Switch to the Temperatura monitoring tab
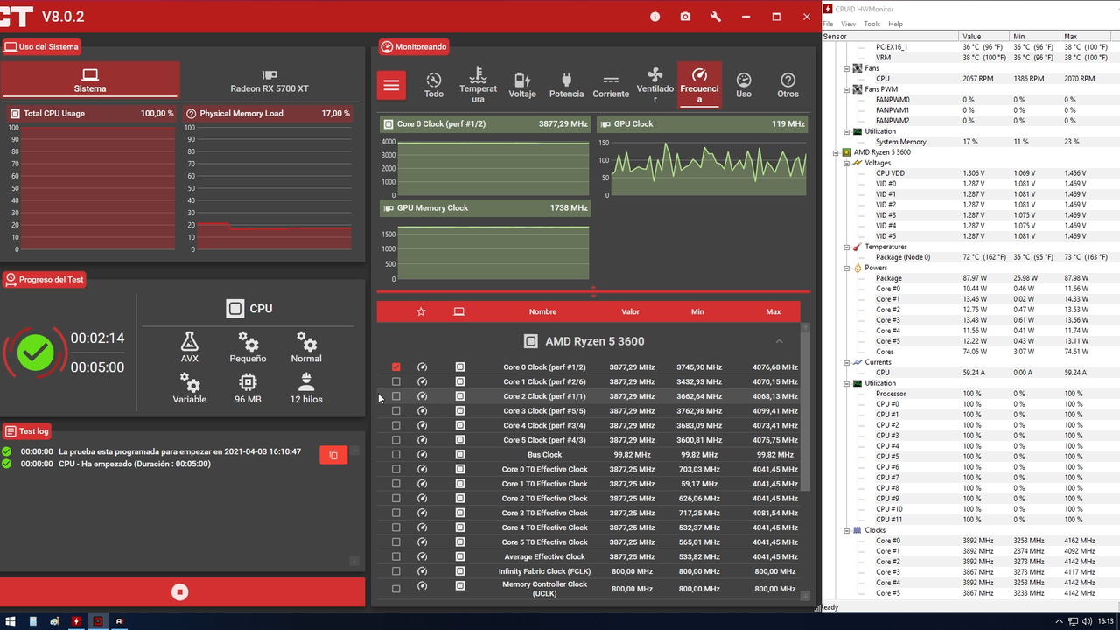 tap(478, 85)
